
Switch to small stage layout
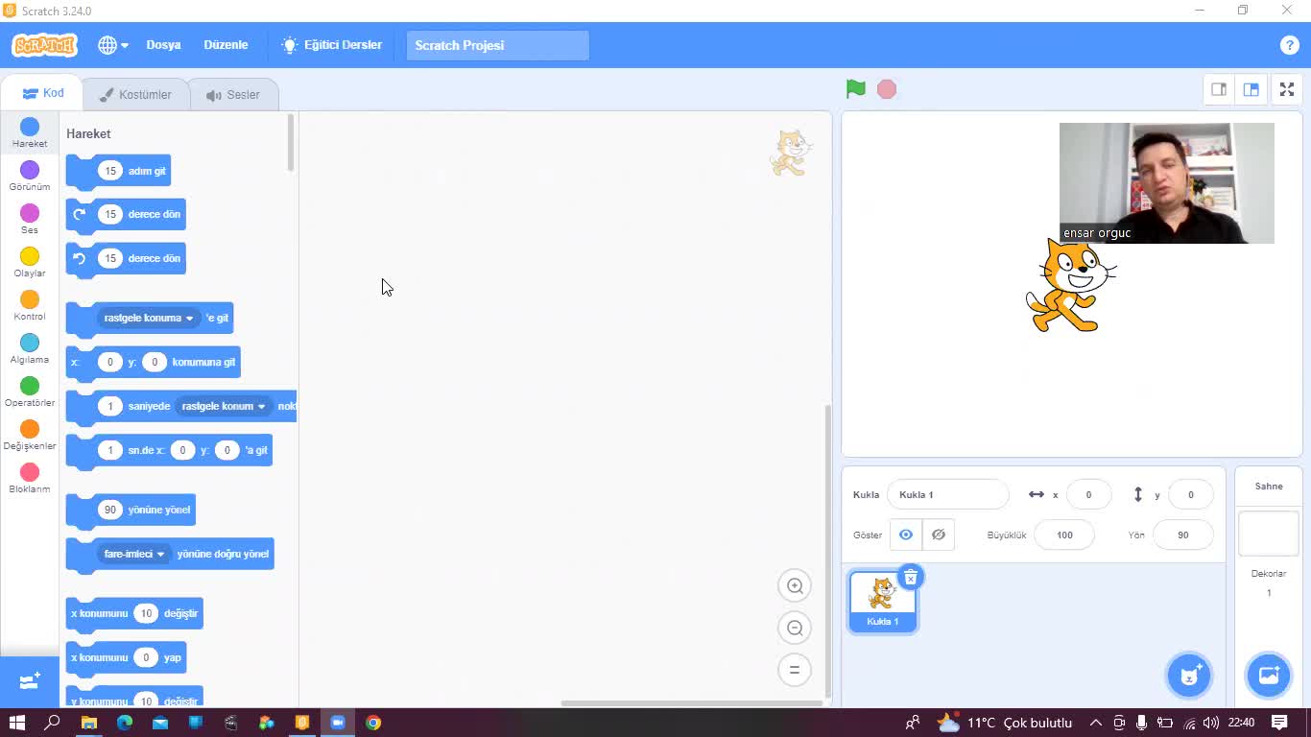pos(1219,89)
